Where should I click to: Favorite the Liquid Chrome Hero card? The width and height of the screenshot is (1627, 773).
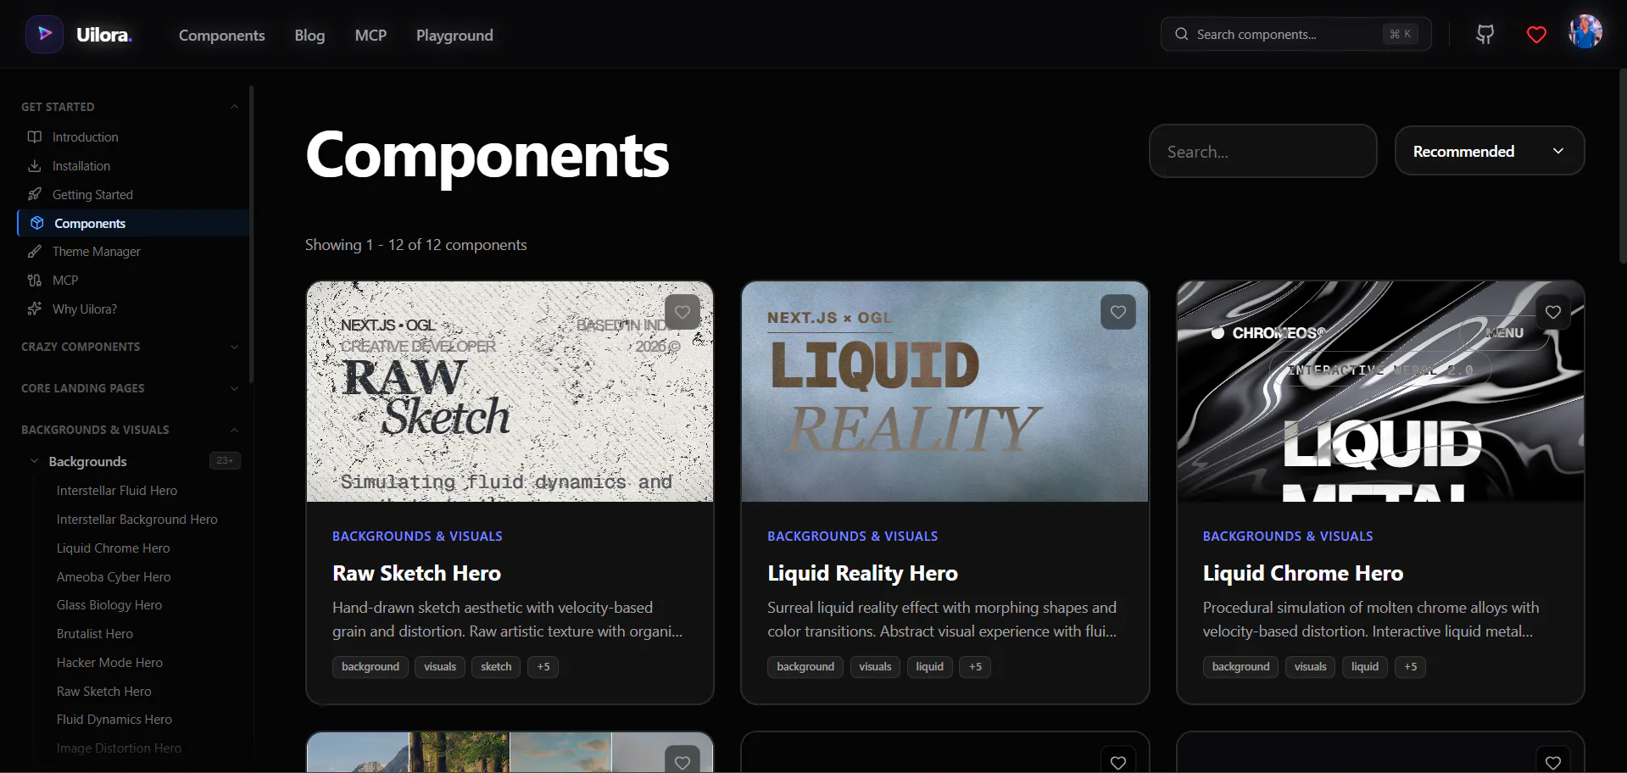pyautogui.click(x=1553, y=312)
